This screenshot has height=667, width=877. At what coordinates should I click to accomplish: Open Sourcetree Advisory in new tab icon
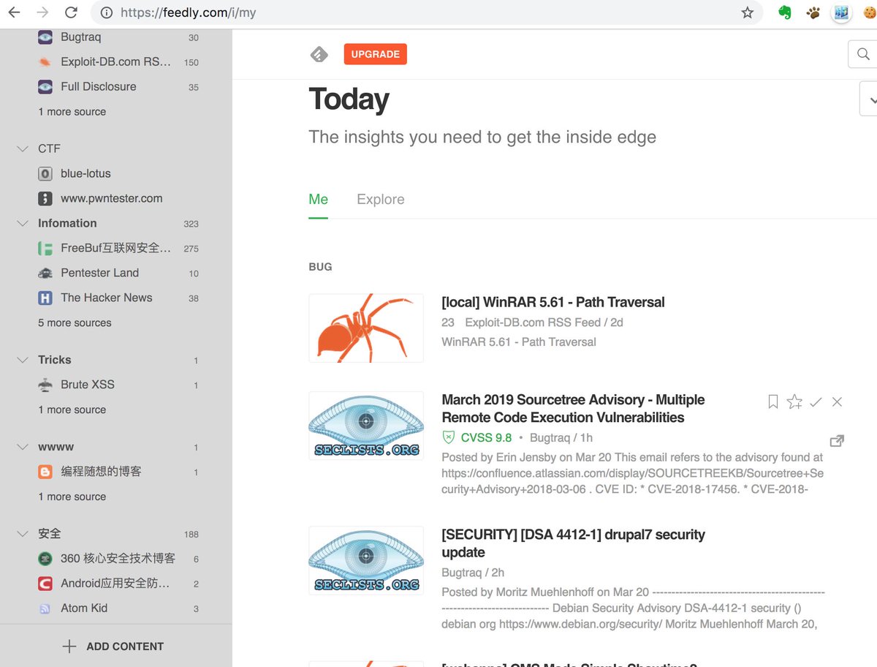click(838, 440)
